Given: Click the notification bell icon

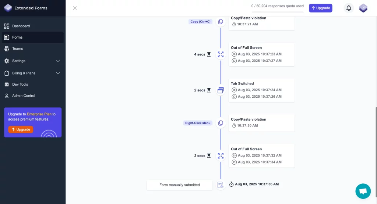Looking at the screenshot, I should 349,8.
